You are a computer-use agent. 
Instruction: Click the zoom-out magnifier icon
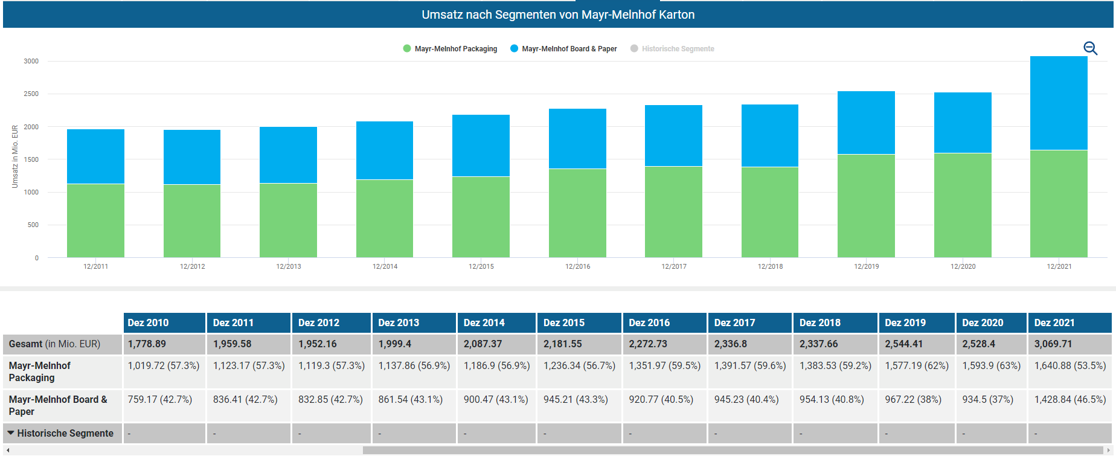pyautogui.click(x=1090, y=48)
